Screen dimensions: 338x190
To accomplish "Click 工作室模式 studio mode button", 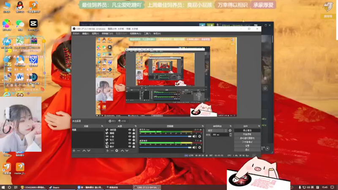I will pyautogui.click(x=247, y=142).
